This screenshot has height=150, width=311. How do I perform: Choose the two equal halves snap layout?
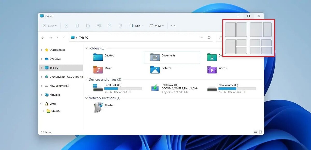tap(236, 30)
